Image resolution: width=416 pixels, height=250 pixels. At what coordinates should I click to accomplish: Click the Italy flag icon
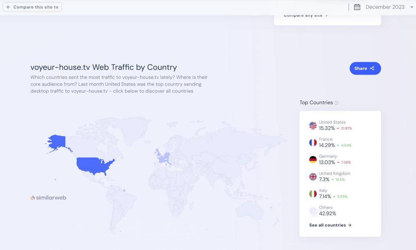pyautogui.click(x=313, y=194)
